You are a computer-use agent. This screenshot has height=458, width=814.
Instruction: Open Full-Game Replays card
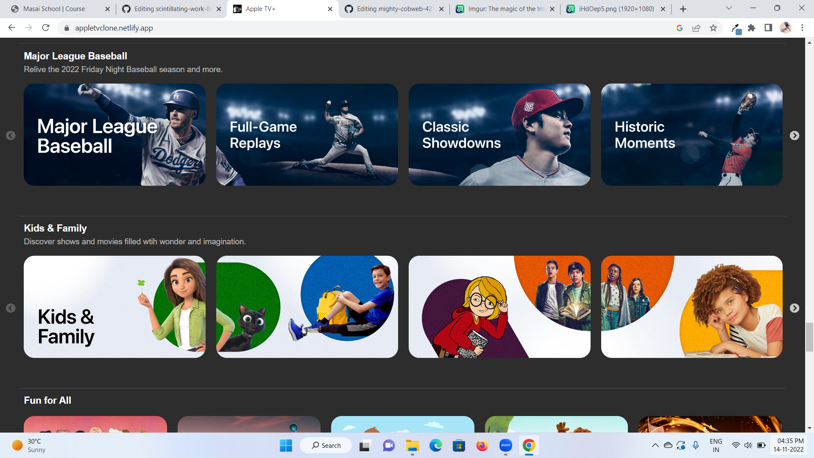(307, 134)
